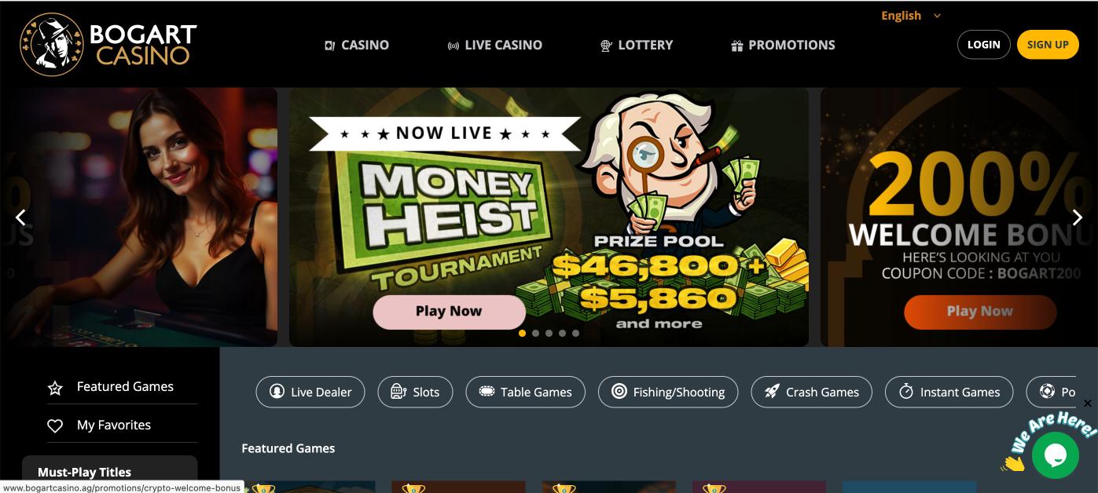
Task: Select the Live Dealer category chip
Action: click(x=310, y=392)
